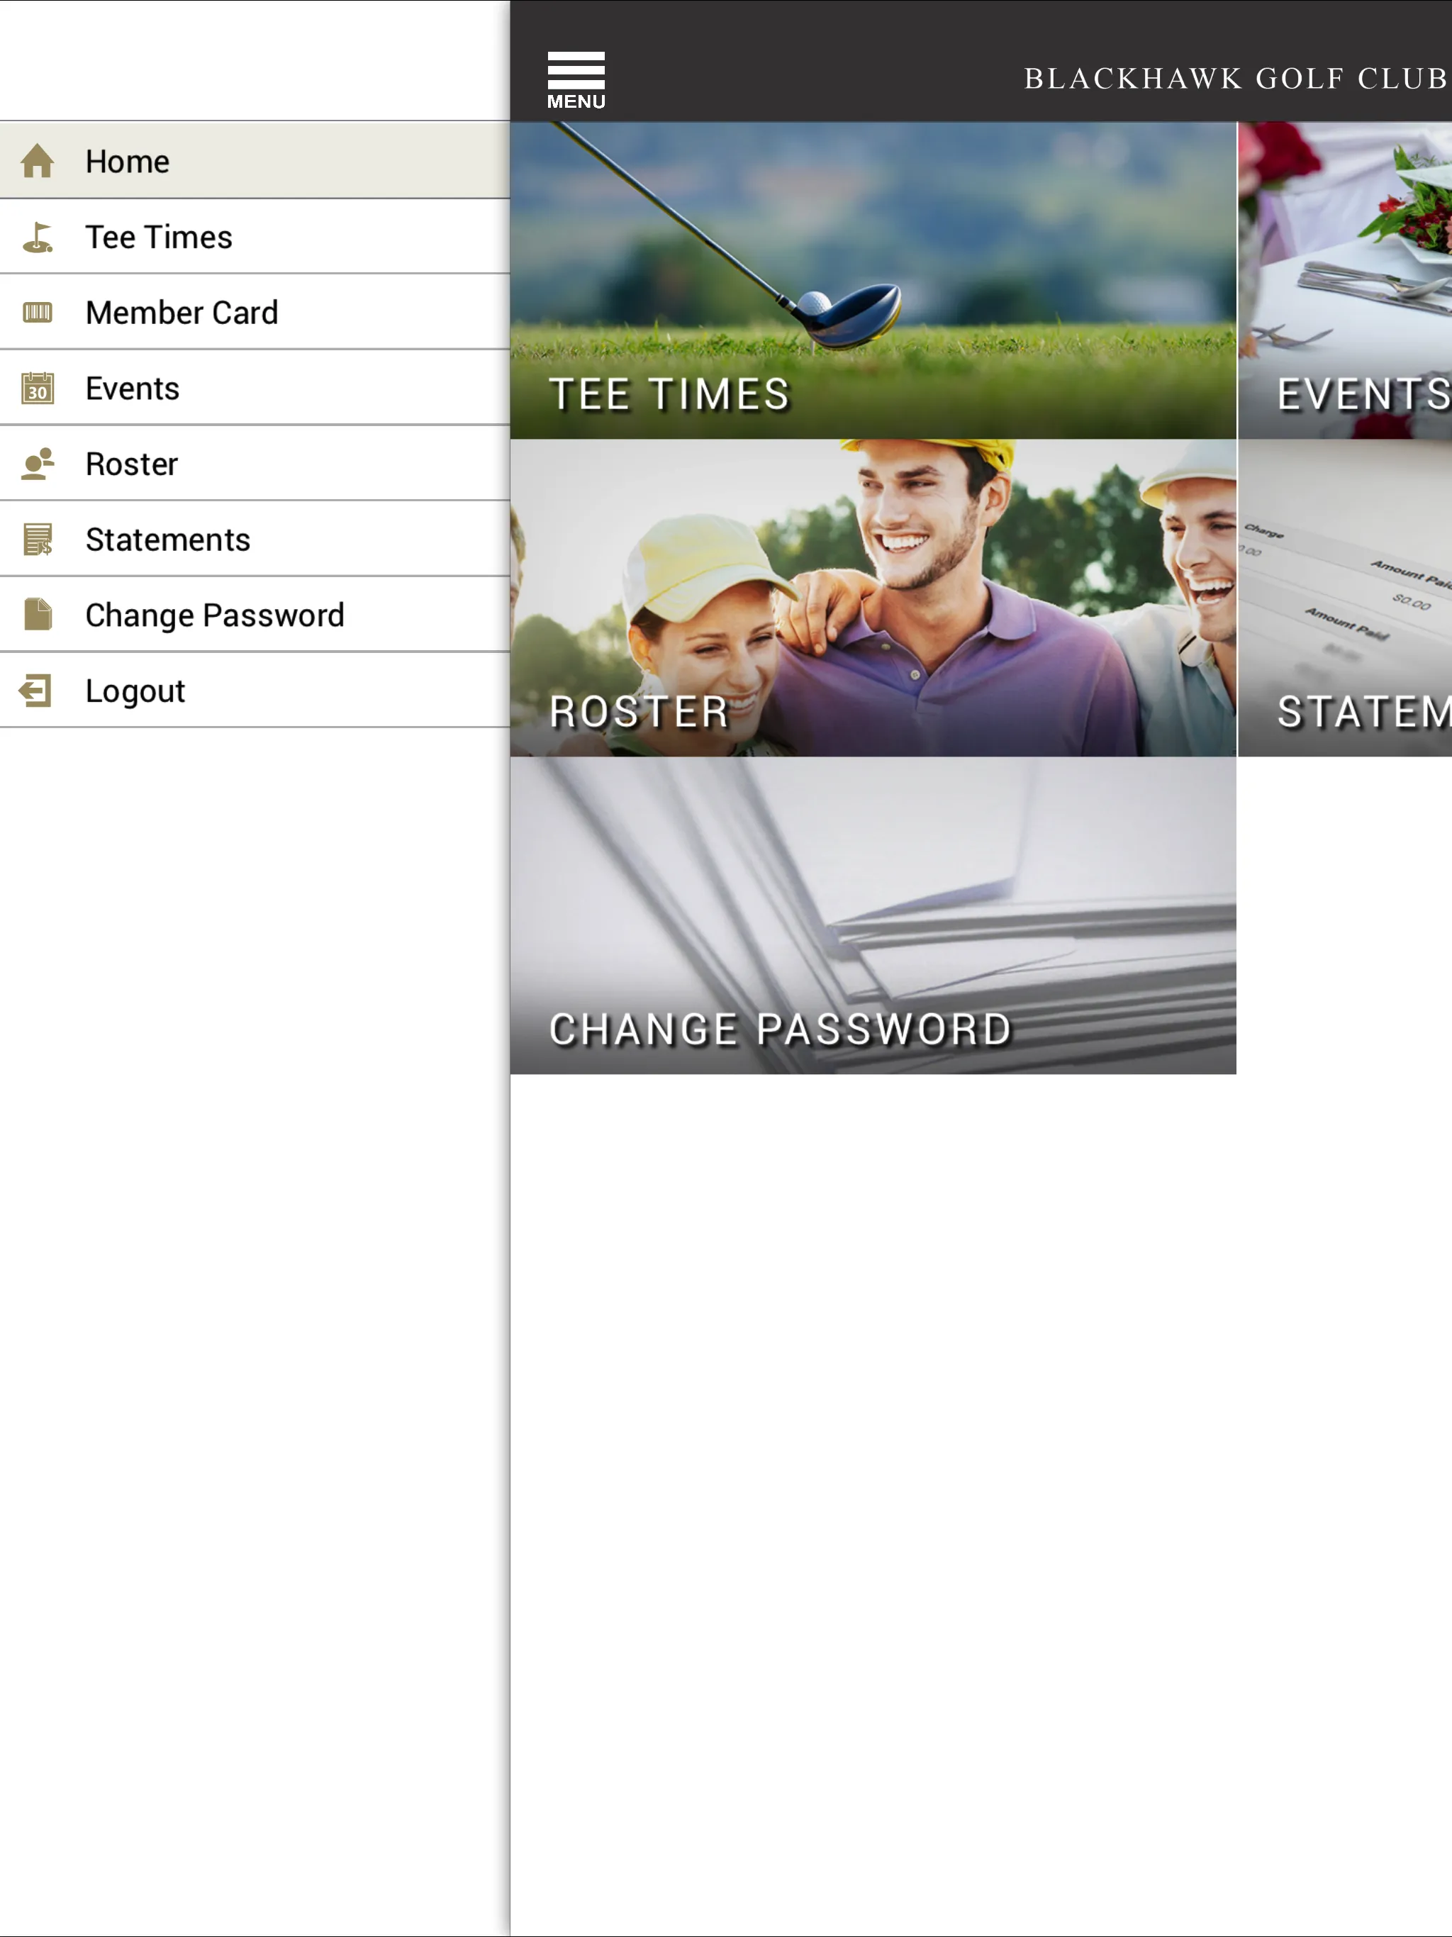The image size is (1452, 1937).
Task: Select the Logout arrow icon
Action: tap(37, 689)
